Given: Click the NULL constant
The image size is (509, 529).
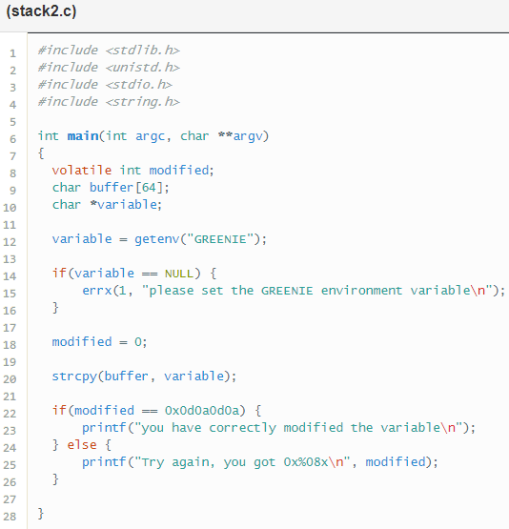Looking at the screenshot, I should (x=179, y=274).
